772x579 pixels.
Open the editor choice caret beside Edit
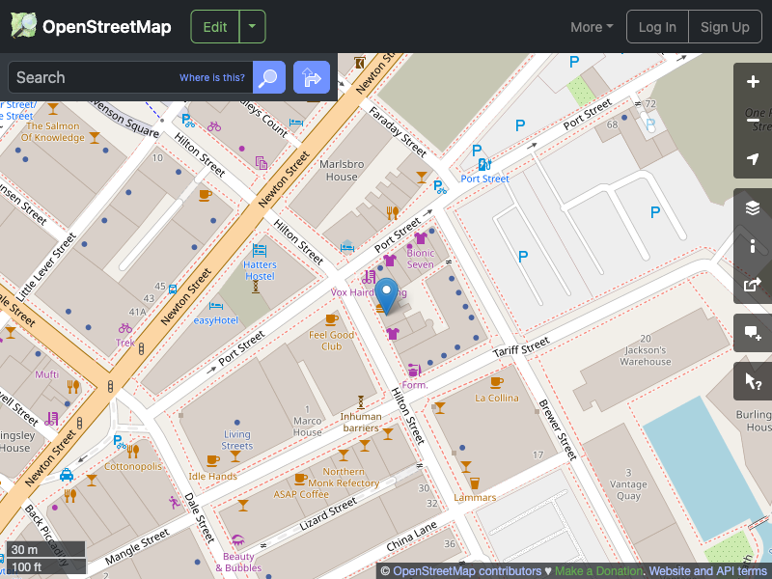click(251, 26)
